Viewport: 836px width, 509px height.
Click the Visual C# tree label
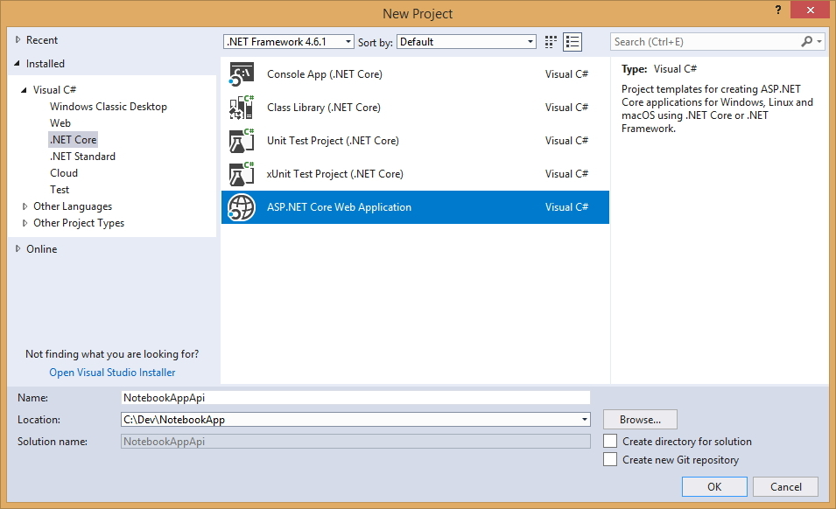(x=54, y=90)
